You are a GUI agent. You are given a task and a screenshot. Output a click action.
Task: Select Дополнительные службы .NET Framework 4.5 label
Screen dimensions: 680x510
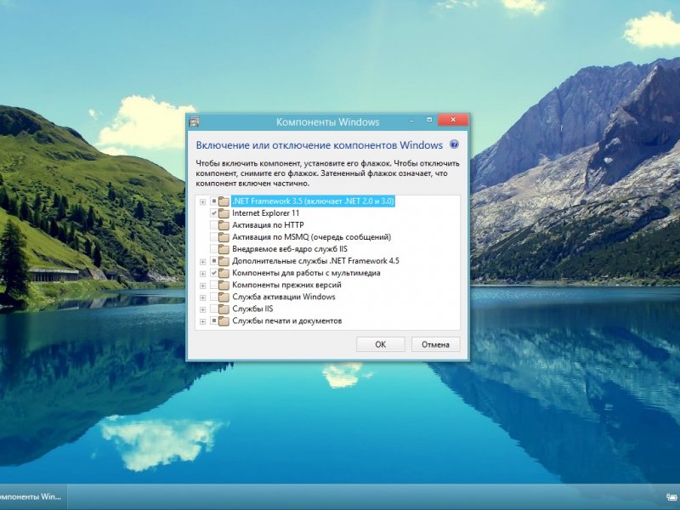tap(315, 261)
